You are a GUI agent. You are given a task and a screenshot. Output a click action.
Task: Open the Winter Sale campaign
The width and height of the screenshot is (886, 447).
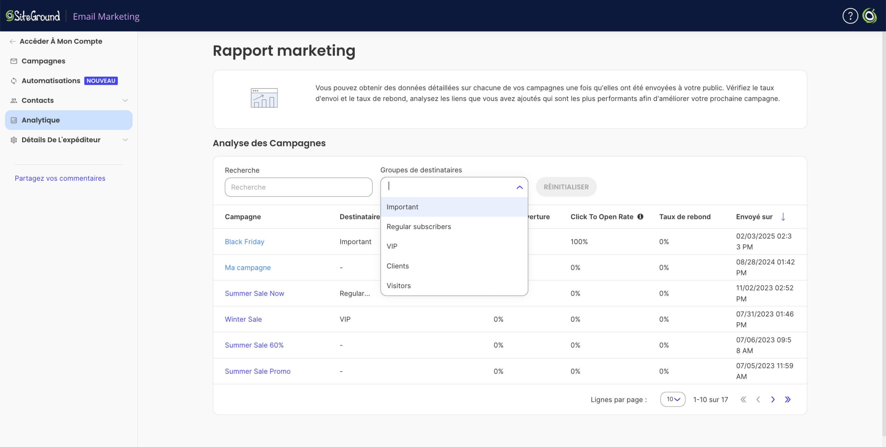(x=243, y=319)
